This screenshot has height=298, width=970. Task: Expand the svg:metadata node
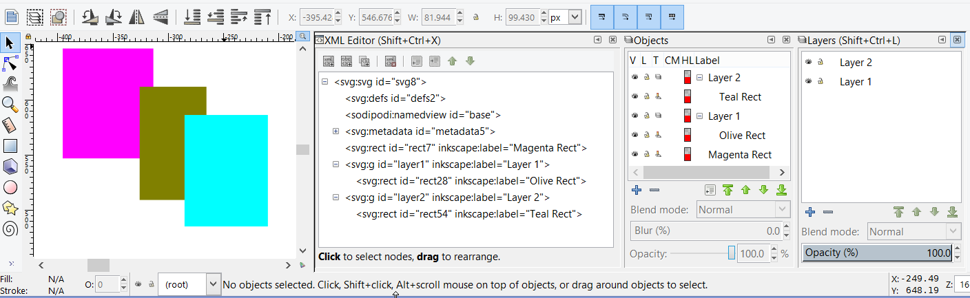(x=336, y=131)
